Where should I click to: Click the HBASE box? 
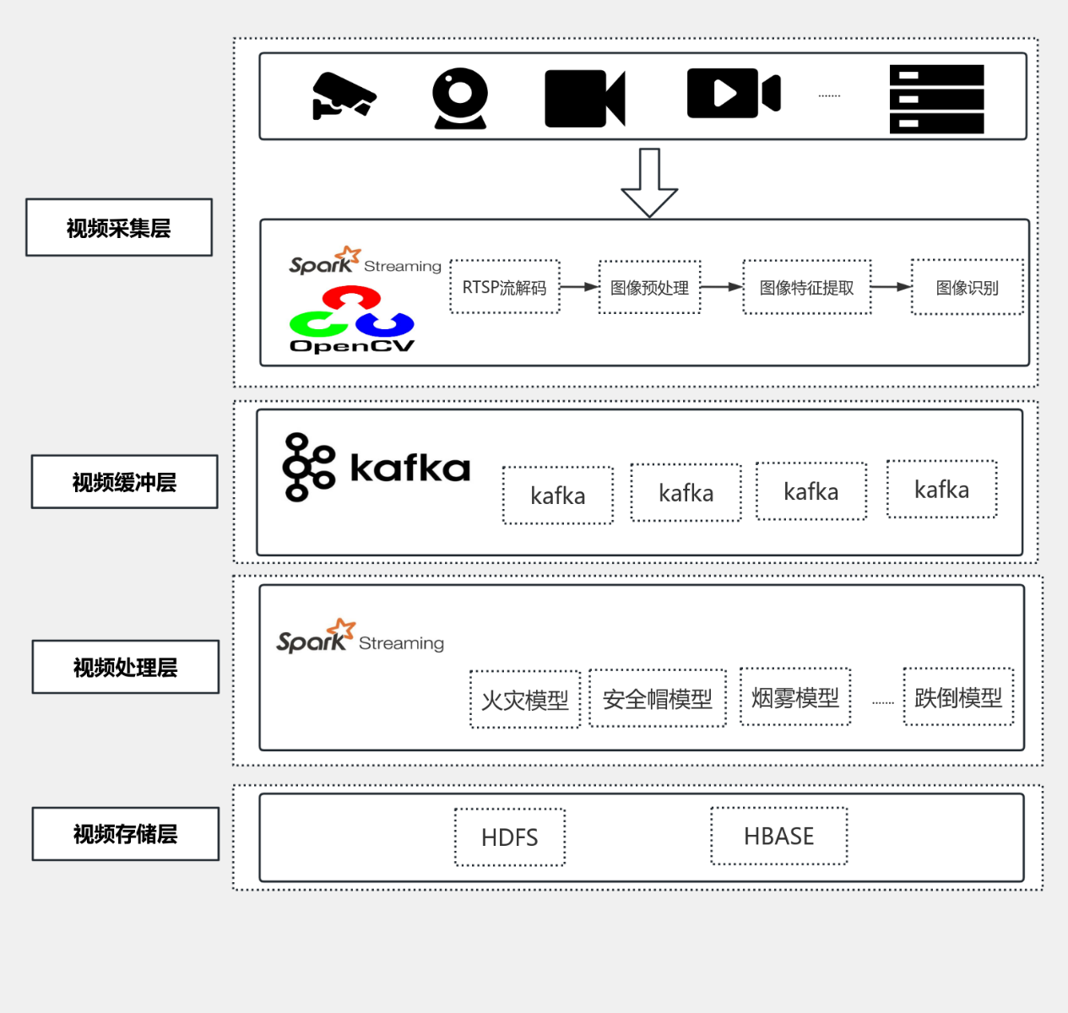coord(778,836)
